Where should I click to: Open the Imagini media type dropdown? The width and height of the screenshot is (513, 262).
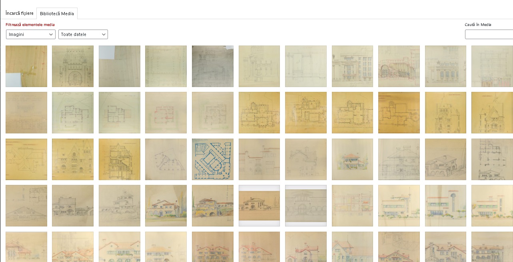31,34
